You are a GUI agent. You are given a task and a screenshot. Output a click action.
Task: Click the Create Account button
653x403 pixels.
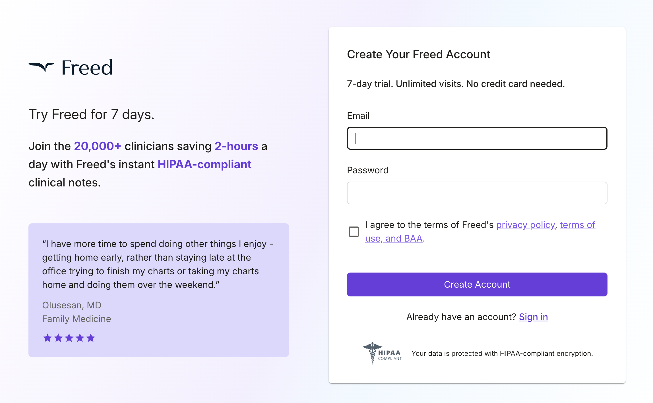[477, 284]
